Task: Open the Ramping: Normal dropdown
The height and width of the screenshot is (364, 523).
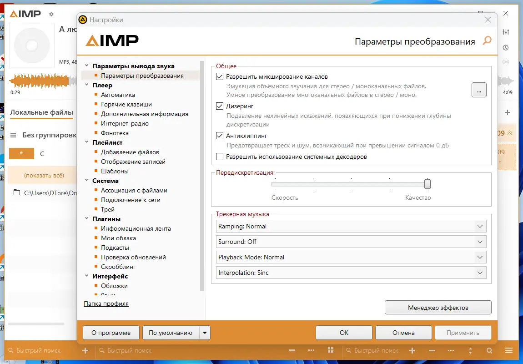Action: coord(351,226)
